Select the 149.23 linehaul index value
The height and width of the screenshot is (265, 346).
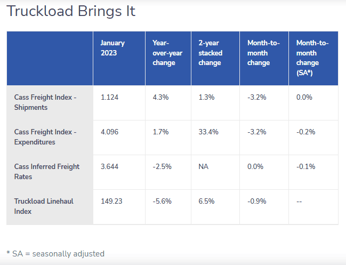pyautogui.click(x=112, y=201)
